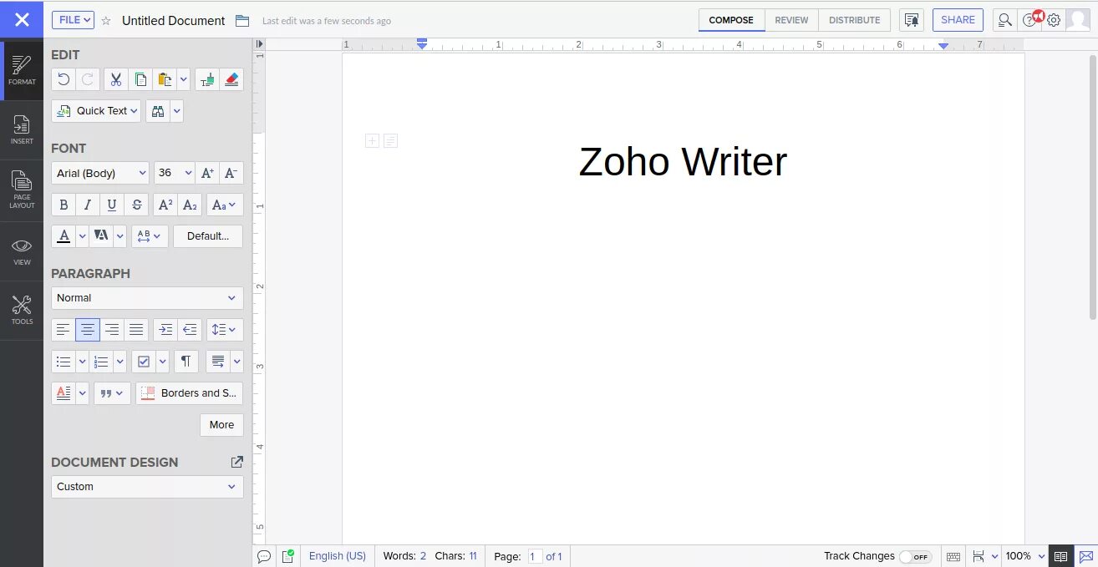Click the search user icon near Share

pos(1005,20)
